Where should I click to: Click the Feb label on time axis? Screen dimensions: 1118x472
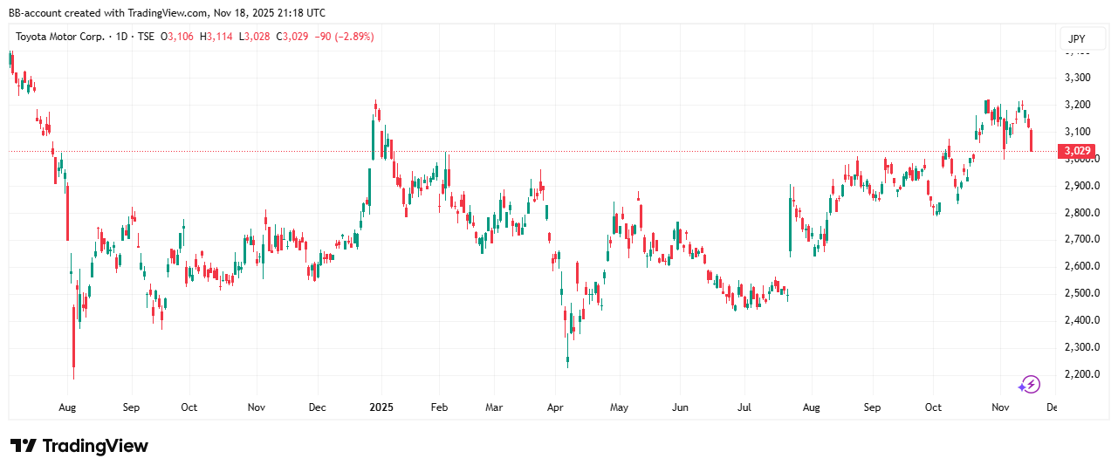[x=439, y=407]
